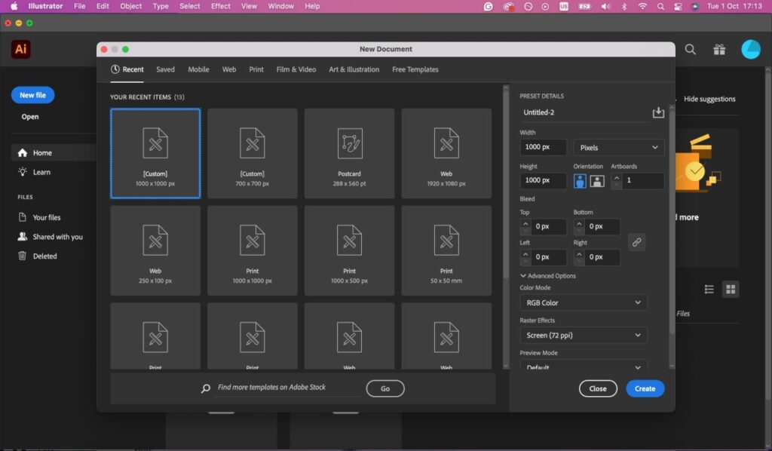Adjust the Top bleed stepper
The width and height of the screenshot is (772, 451).
(525, 226)
